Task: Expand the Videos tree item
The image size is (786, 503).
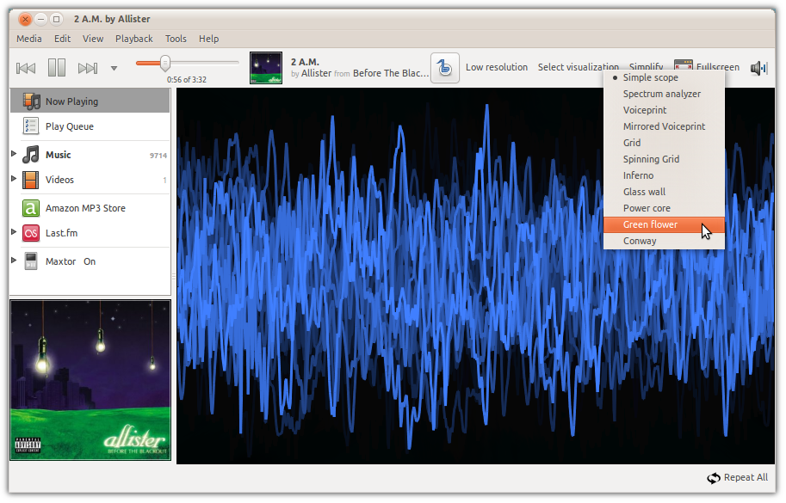Action: pyautogui.click(x=14, y=180)
